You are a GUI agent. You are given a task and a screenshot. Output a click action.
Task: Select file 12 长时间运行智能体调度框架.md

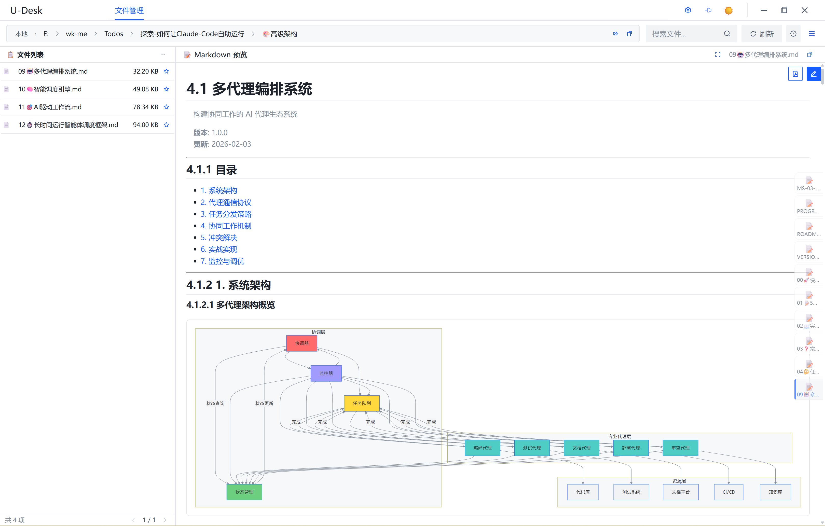(x=87, y=125)
